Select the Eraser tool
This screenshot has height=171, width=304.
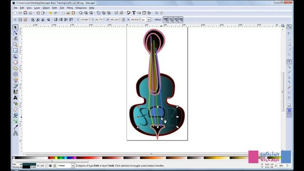(16, 110)
